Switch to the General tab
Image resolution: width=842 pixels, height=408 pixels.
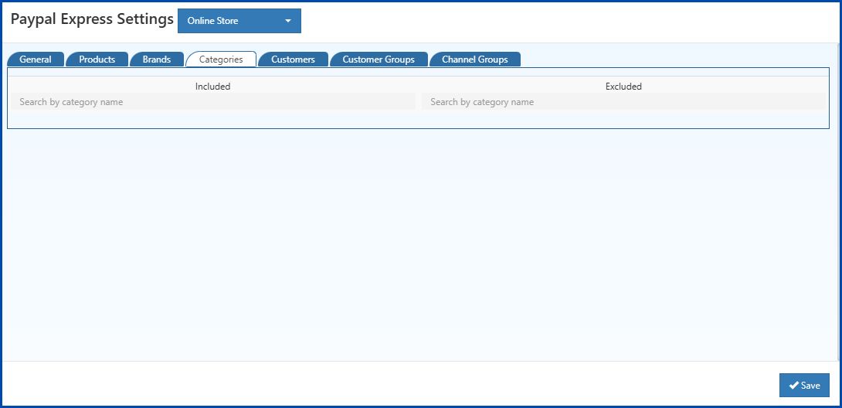pos(36,59)
